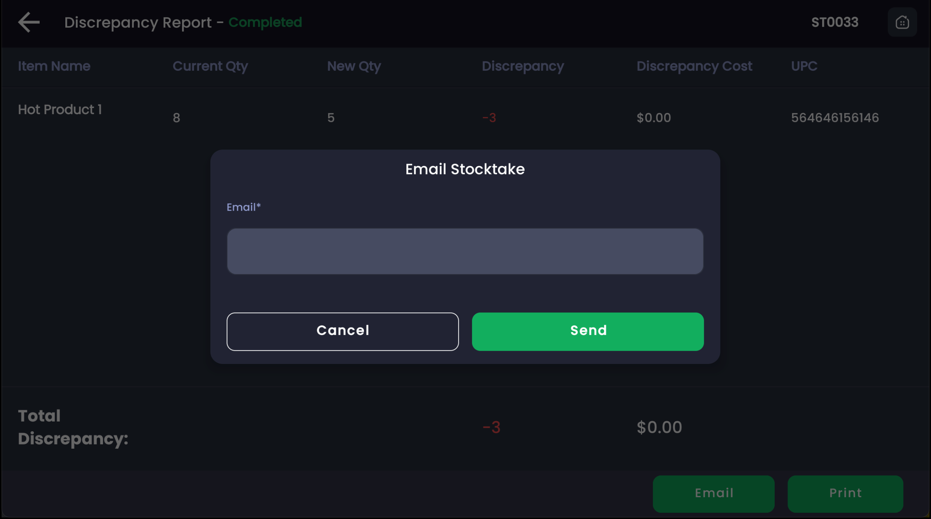The width and height of the screenshot is (931, 519).
Task: Click the New Qty column header
Action: coord(354,66)
